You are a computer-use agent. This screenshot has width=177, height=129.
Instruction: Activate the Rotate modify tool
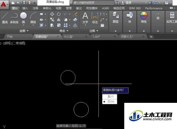[x=59, y=14]
